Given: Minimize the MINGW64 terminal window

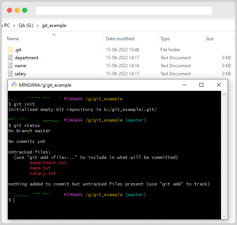Looking at the screenshot, I should [x=184, y=85].
